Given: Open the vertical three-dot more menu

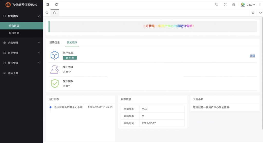Looking at the screenshot, I should tap(260, 5).
